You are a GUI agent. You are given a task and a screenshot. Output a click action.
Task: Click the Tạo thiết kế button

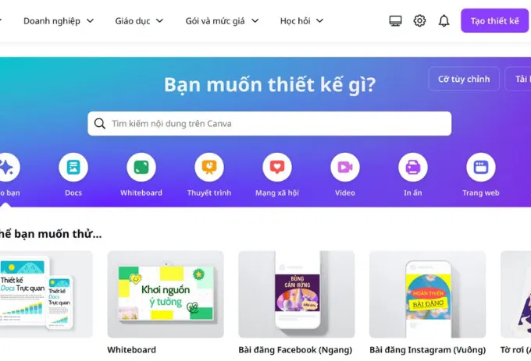[494, 21]
